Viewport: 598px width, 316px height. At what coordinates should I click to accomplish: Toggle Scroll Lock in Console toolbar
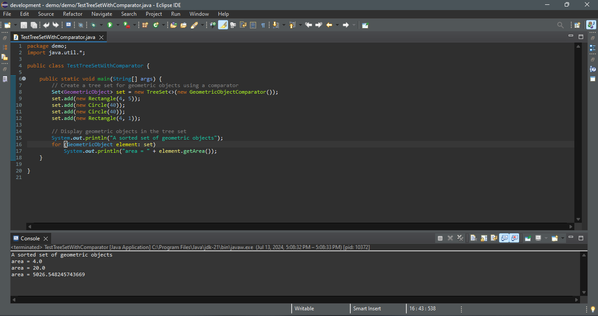pyautogui.click(x=484, y=238)
